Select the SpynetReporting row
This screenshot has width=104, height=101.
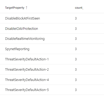(52, 49)
